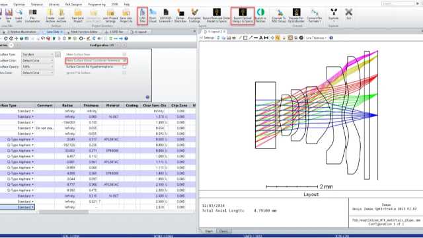423x238 pixels.
Task: Click the Save As icon
Action: (9, 15)
